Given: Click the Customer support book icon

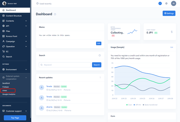Looking at the screenshot, I should (4, 111).
